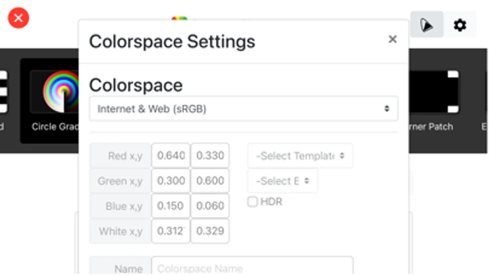Close the Colorspace Settings dialog
Viewport: 489px width, 275px height.
(x=392, y=39)
